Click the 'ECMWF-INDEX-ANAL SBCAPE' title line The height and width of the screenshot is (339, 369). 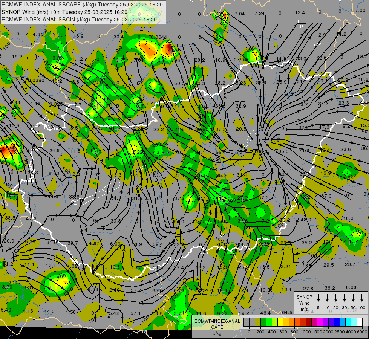pos(82,5)
